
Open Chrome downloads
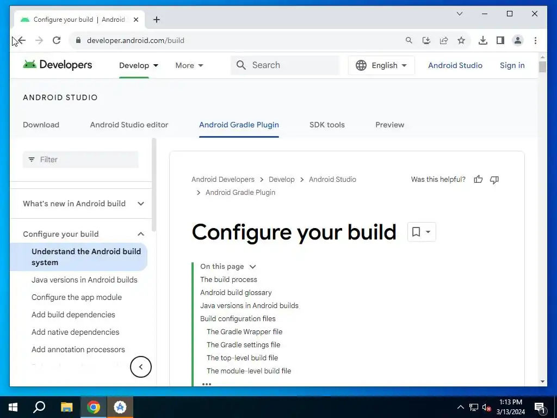[483, 40]
